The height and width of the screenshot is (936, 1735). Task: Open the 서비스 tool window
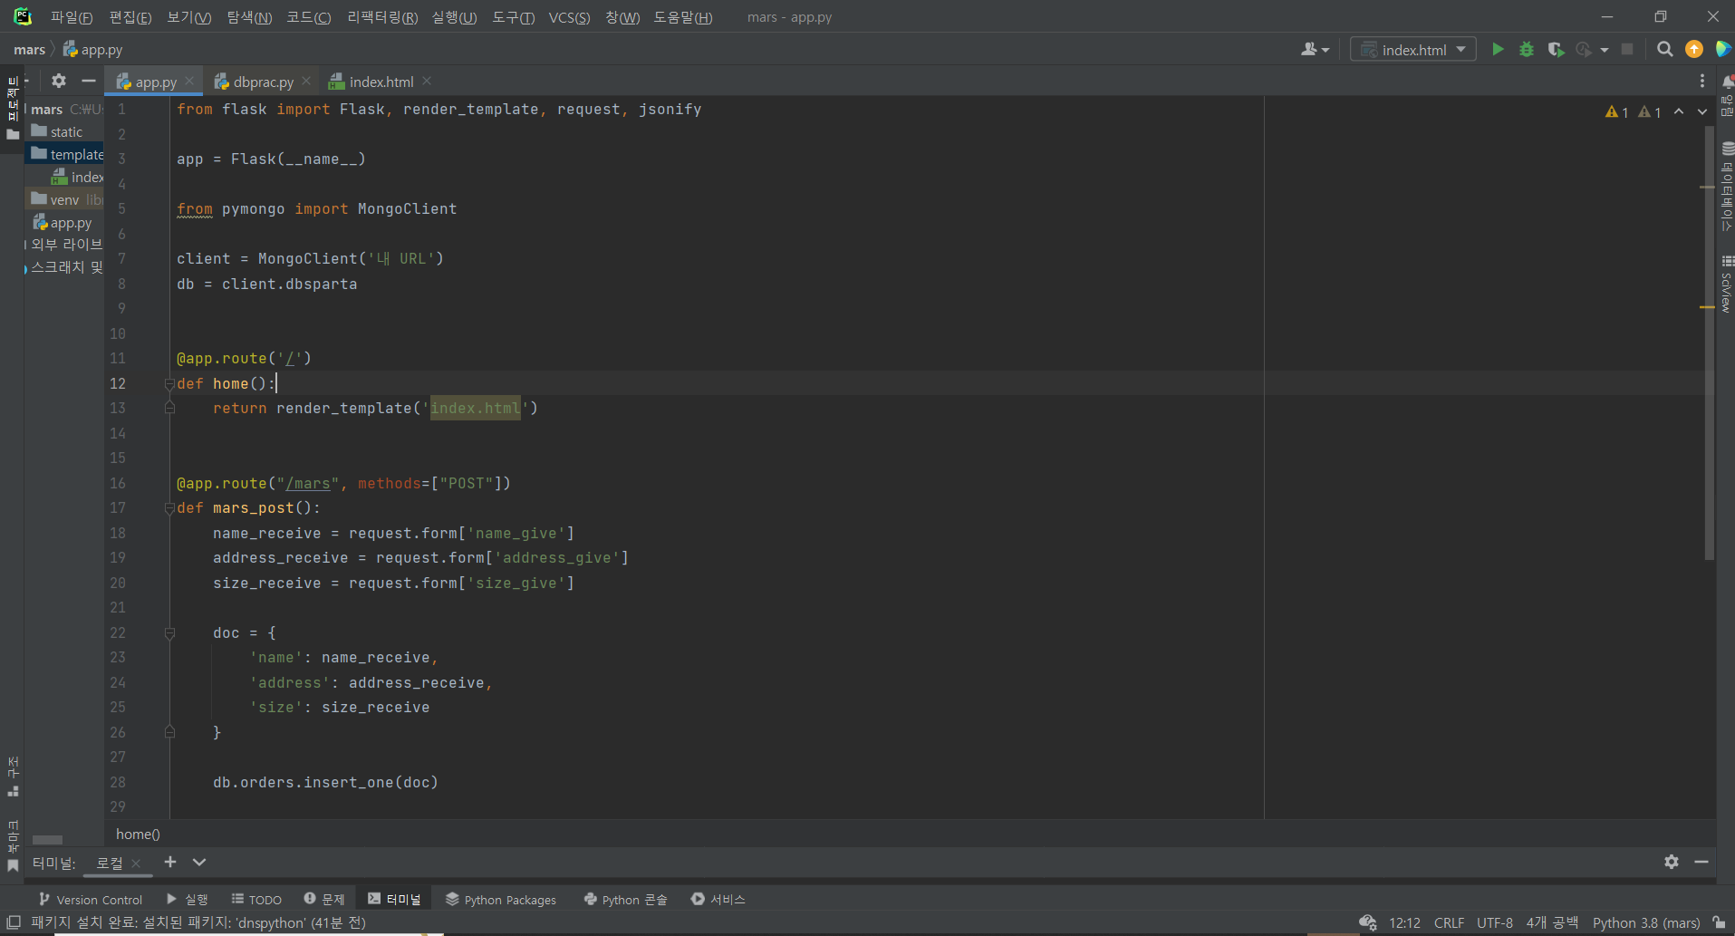point(718,899)
